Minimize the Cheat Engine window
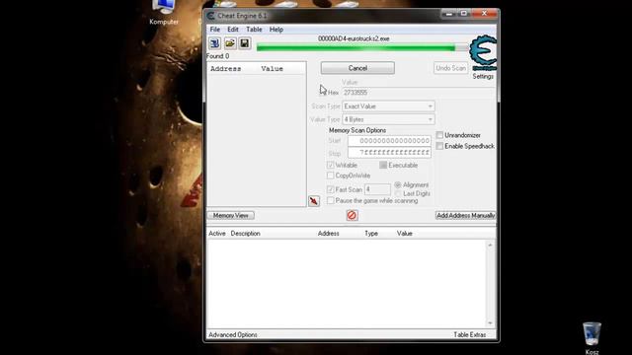Screen dimensions: 632x355 pos(449,14)
